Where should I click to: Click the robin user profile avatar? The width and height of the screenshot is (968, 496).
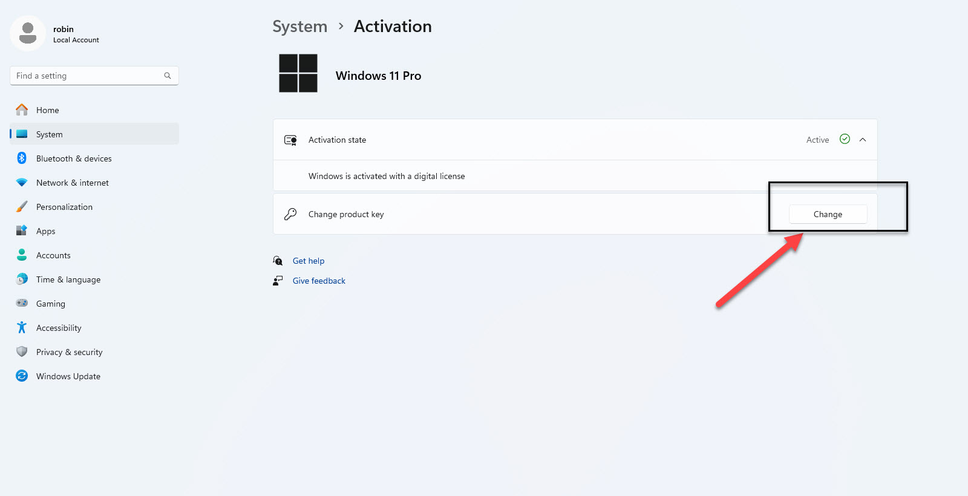click(28, 33)
